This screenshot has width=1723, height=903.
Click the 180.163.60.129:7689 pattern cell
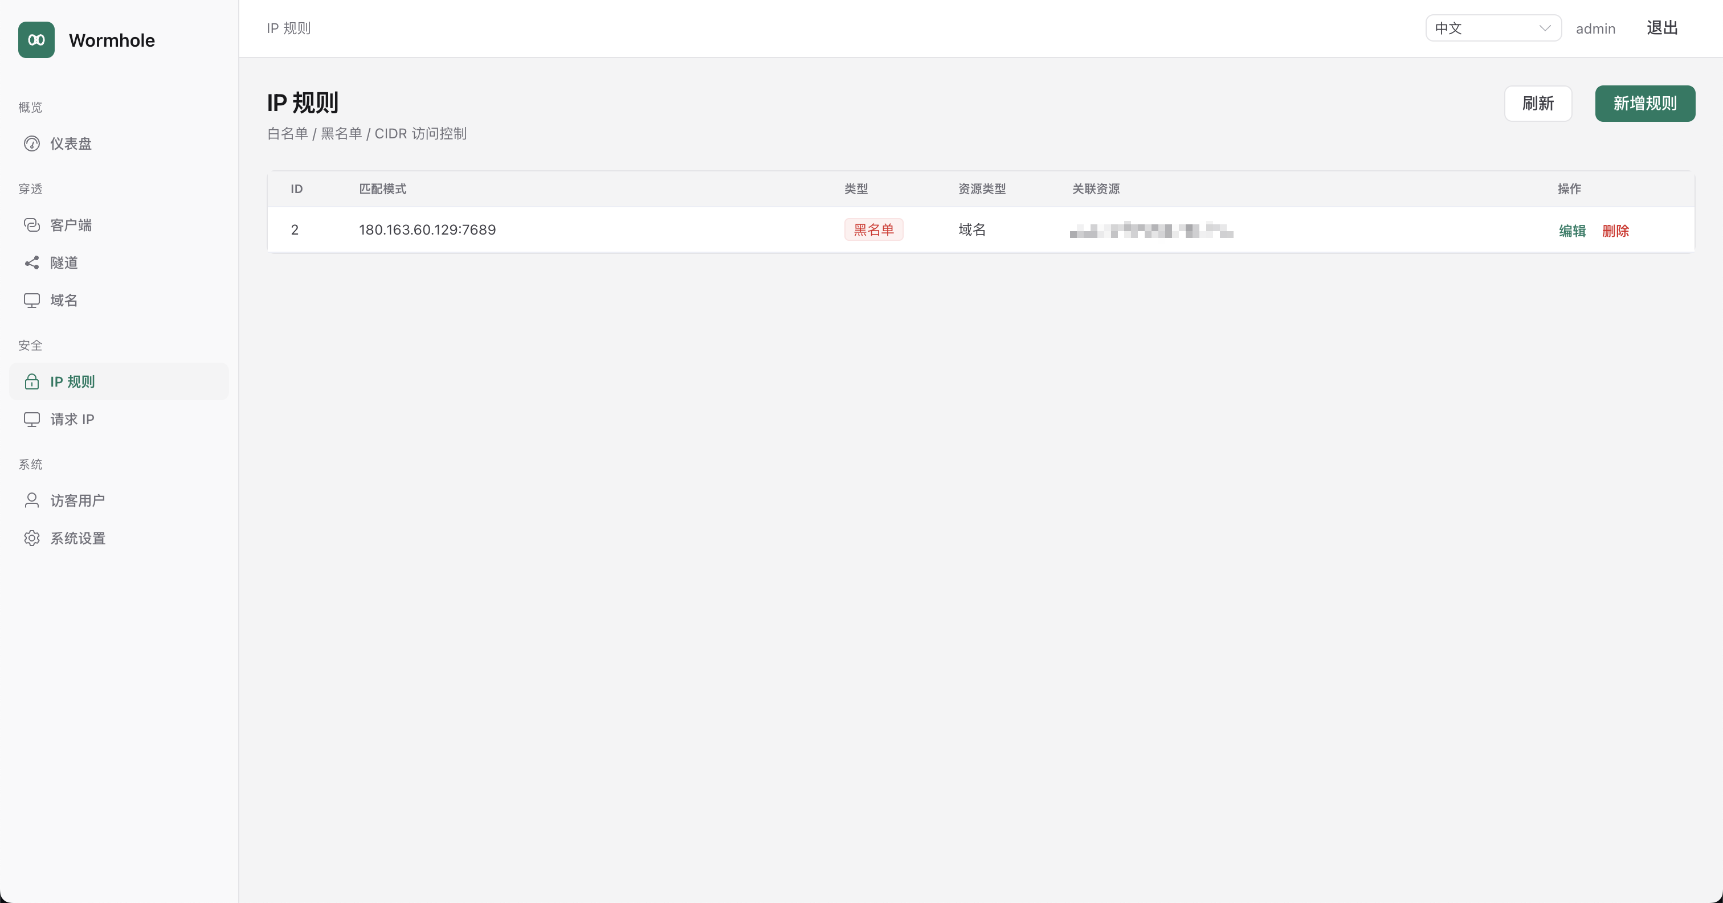coord(427,229)
